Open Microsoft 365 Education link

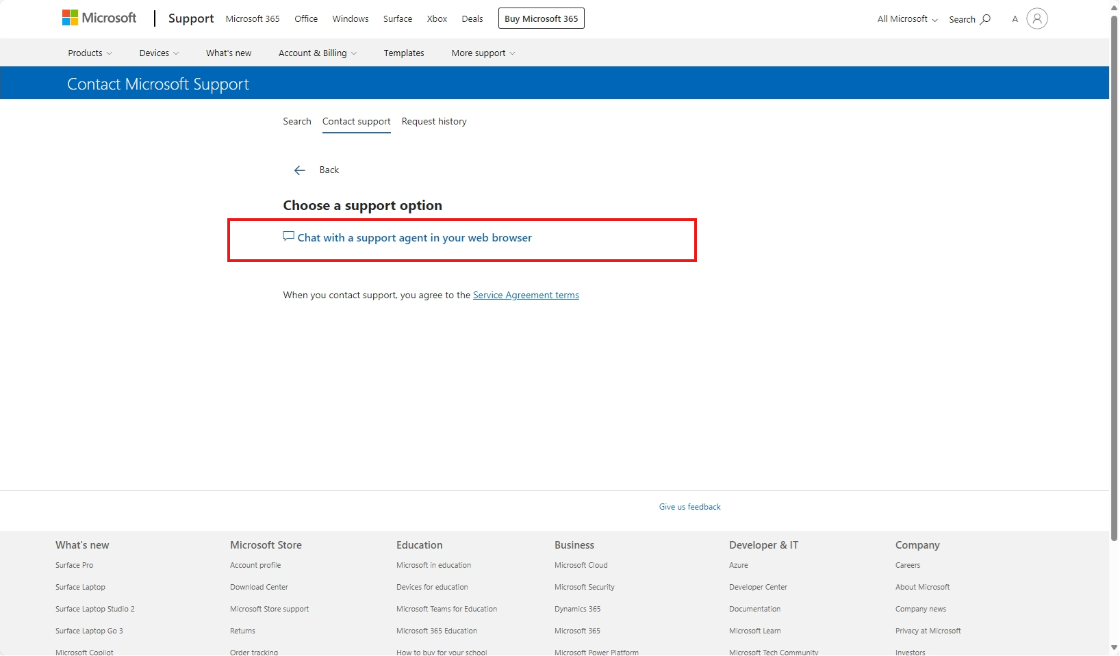point(437,631)
